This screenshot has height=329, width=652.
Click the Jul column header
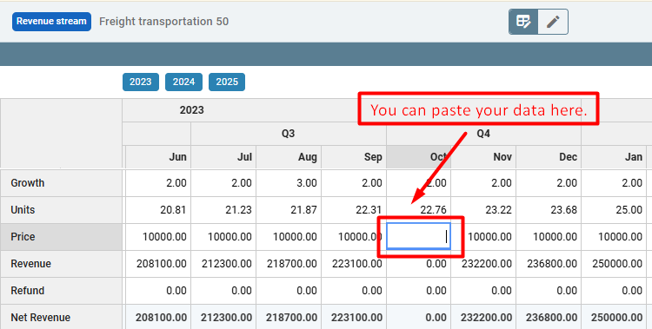pos(223,157)
